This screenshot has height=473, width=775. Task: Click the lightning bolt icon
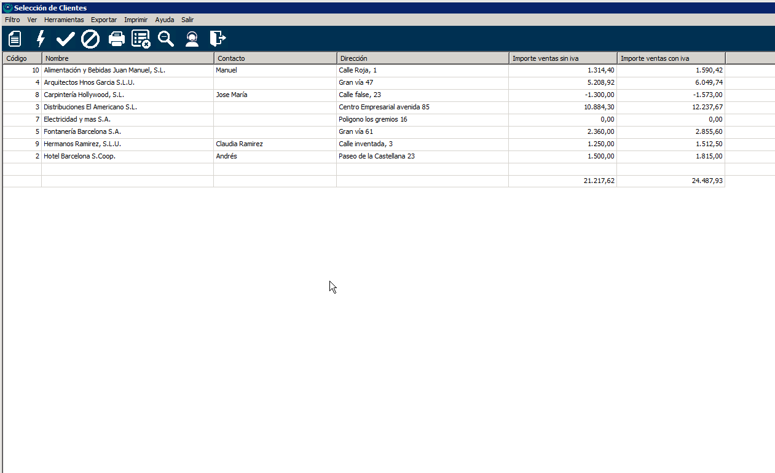pos(41,39)
